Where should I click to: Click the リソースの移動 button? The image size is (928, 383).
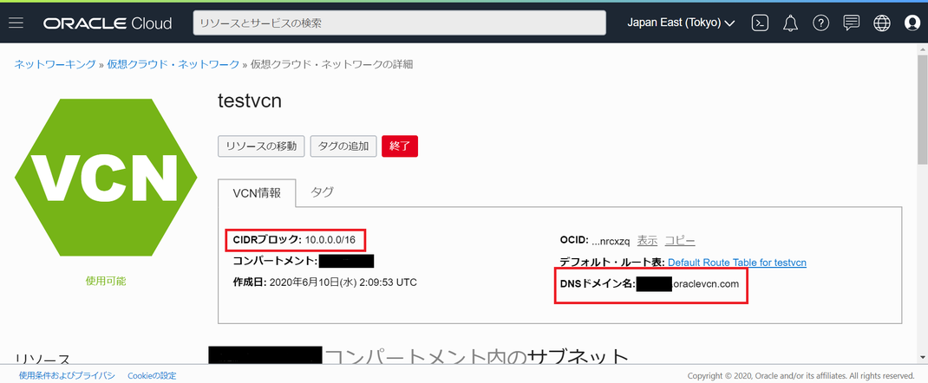pyautogui.click(x=261, y=146)
